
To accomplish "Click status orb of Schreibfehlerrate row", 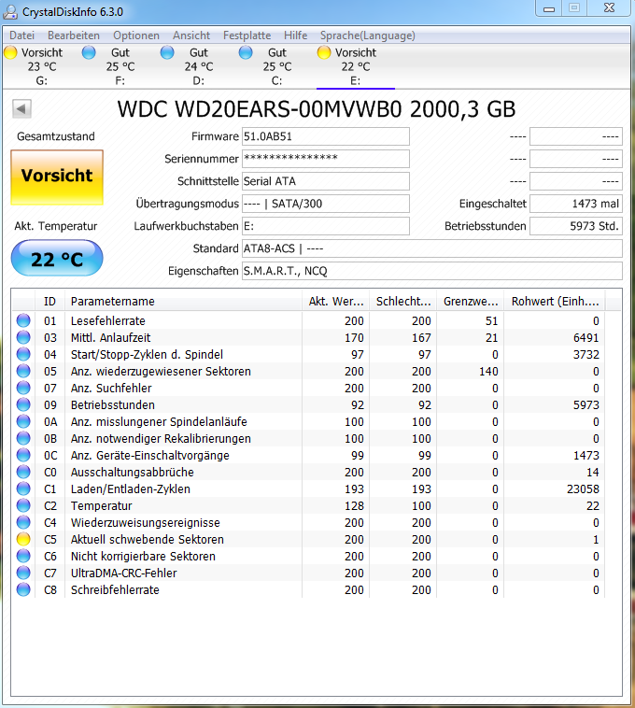I will [23, 589].
